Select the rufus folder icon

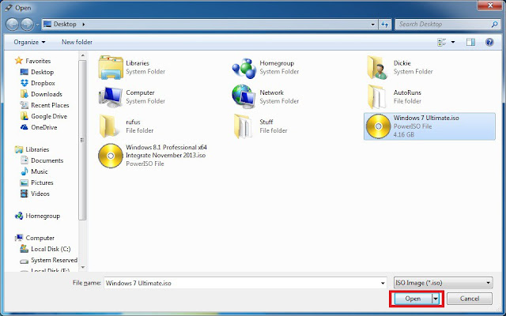pyautogui.click(x=108, y=126)
